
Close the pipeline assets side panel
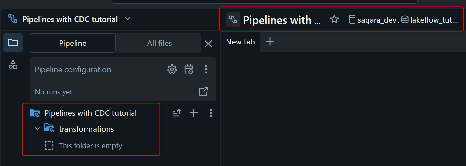(208, 44)
